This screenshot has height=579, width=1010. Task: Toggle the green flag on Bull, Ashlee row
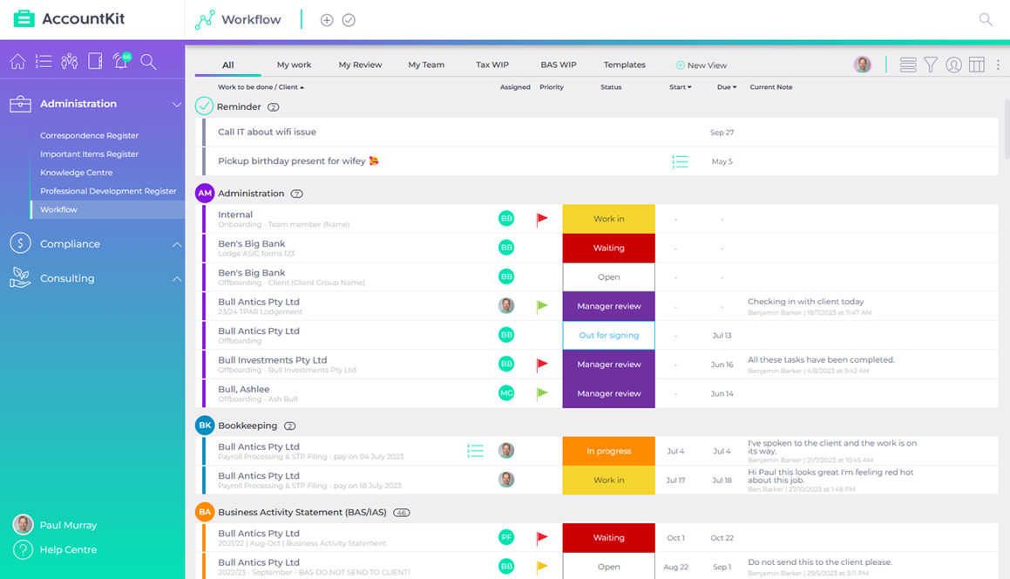(x=543, y=392)
